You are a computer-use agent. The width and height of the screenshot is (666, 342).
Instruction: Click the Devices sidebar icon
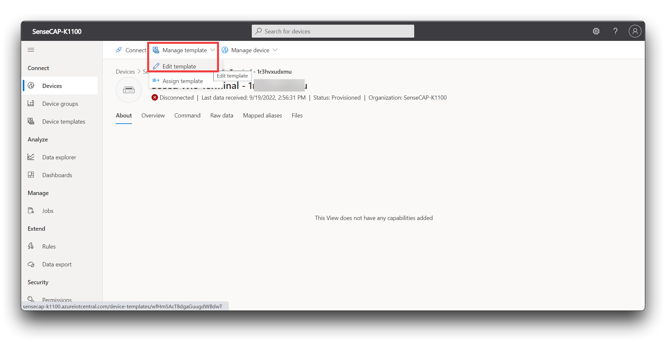31,85
